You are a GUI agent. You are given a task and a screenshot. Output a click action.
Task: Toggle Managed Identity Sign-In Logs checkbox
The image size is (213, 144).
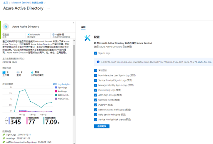pyautogui.click(x=96, y=85)
